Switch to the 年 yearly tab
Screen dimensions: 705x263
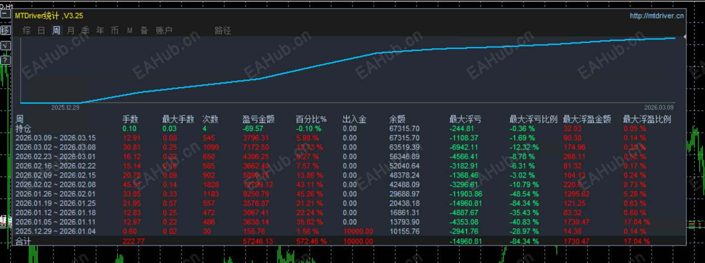pos(100,30)
